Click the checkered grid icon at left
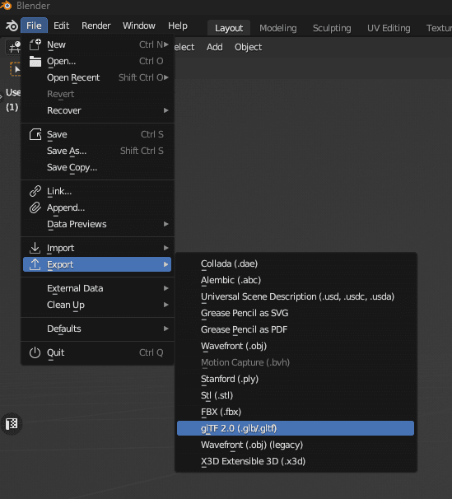452x499 pixels. [x=12, y=423]
